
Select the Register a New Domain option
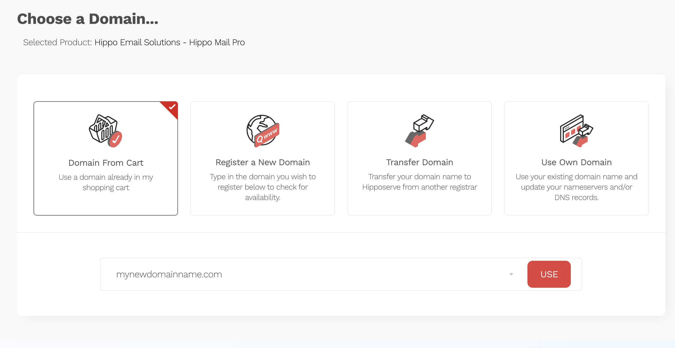262,158
